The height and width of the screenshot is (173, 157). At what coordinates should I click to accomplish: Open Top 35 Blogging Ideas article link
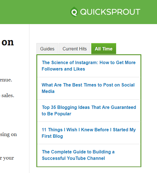tap(89, 111)
